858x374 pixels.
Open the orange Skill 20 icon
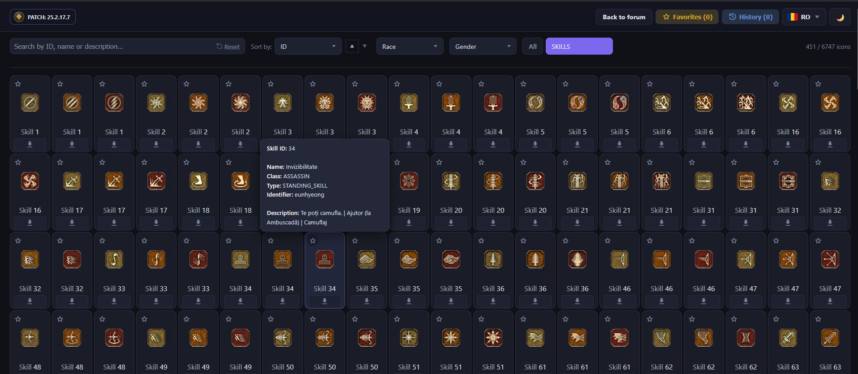tap(493, 181)
